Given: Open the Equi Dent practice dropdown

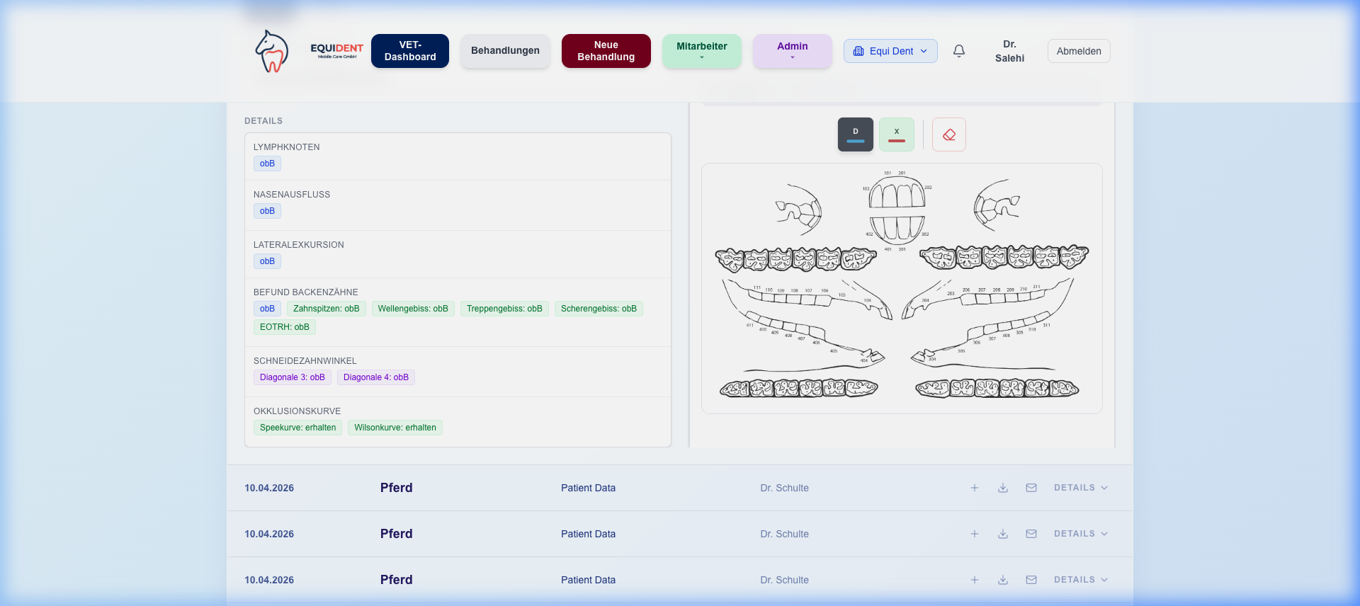Looking at the screenshot, I should (x=890, y=51).
